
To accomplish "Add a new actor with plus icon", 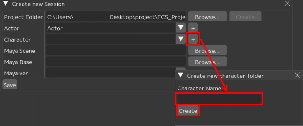I will click(193, 28).
